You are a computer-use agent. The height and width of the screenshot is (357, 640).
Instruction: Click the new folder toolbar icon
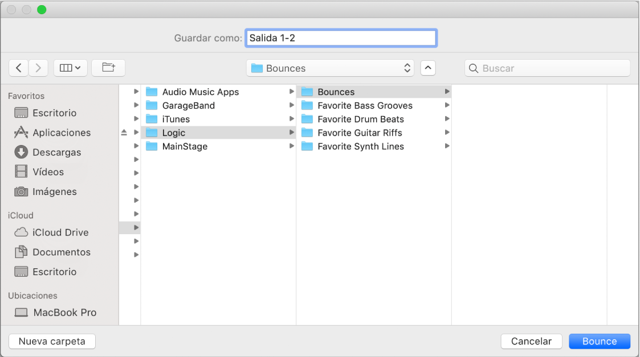pyautogui.click(x=108, y=68)
